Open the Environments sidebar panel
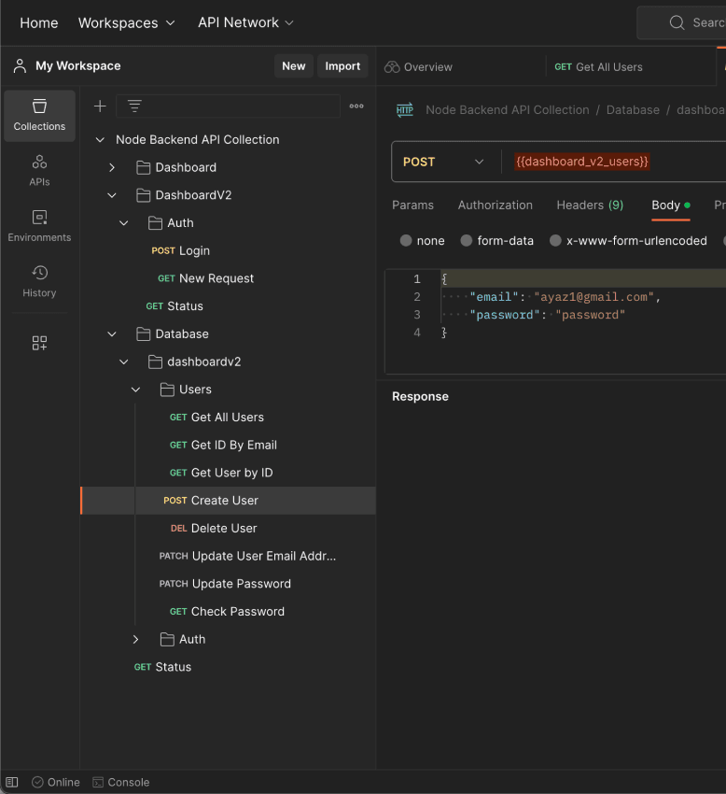The height and width of the screenshot is (794, 726). (39, 226)
